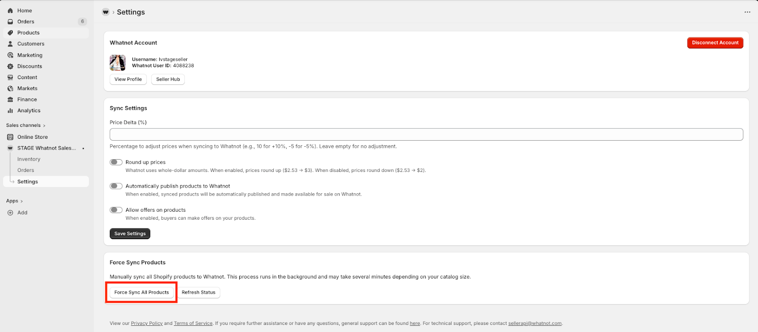
Task: Click the Orders inbox icon
Action: tap(10, 22)
